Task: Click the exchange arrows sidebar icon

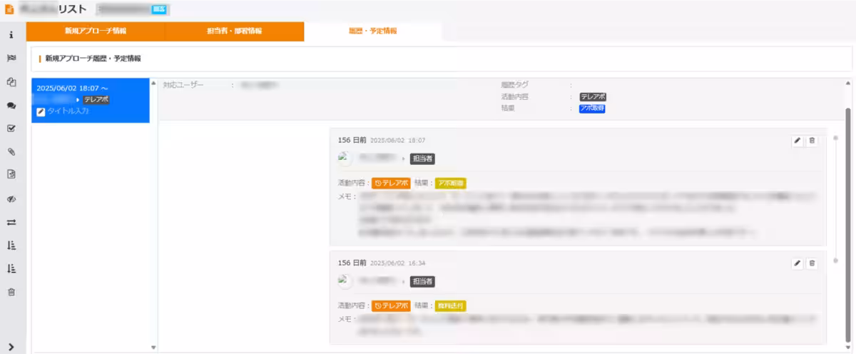Action: (11, 222)
